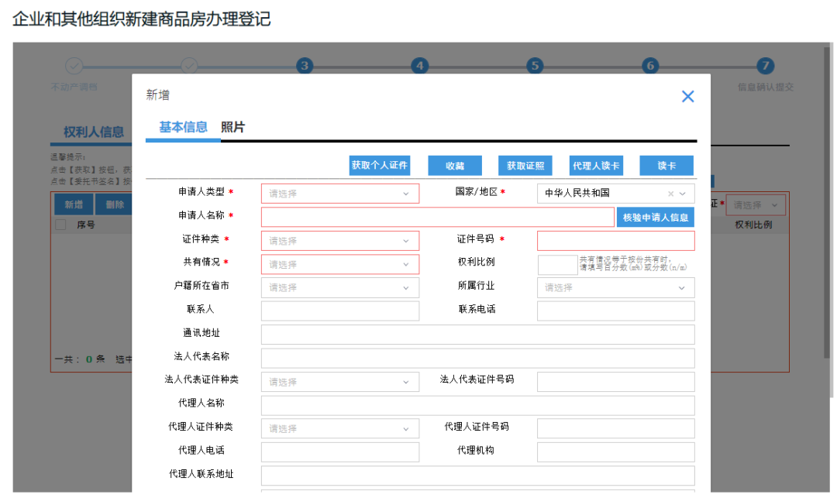Expand the 所属行业 selection list

(615, 287)
